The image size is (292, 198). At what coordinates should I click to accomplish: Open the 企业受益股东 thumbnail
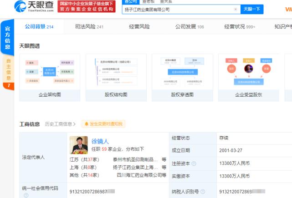249,78
